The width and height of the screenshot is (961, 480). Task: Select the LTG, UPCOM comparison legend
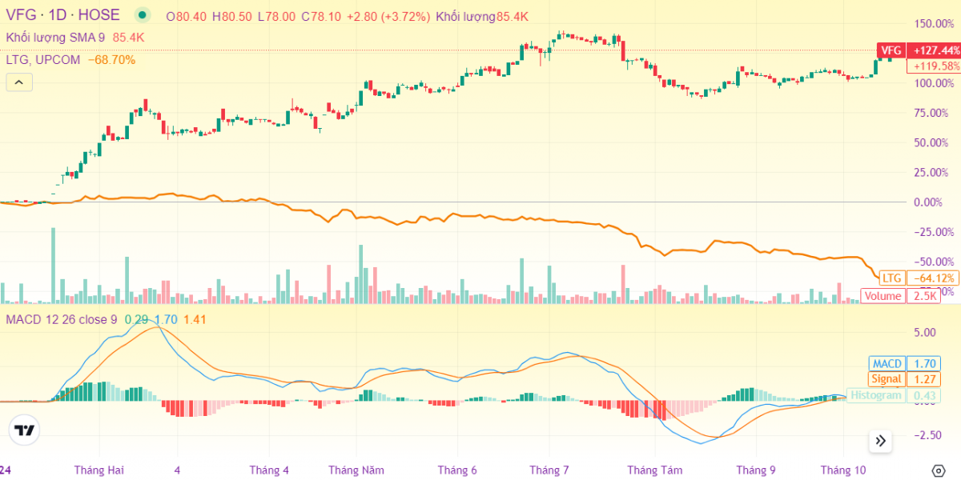click(43, 59)
